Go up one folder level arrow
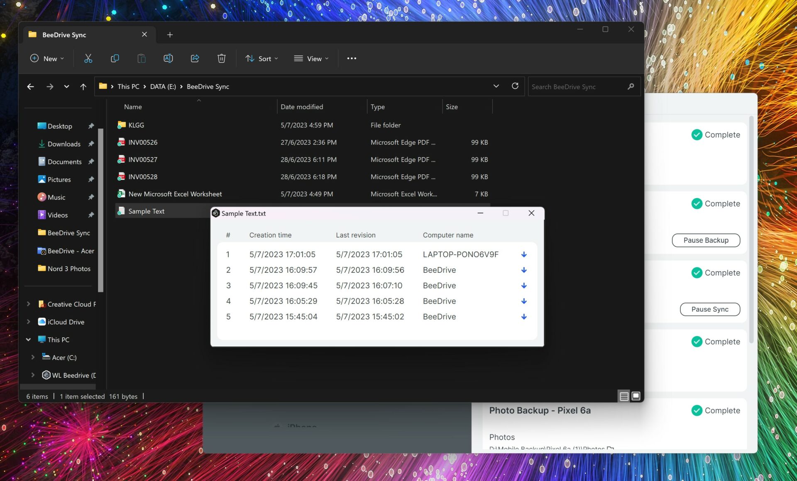Viewport: 797px width, 481px height. [83, 87]
